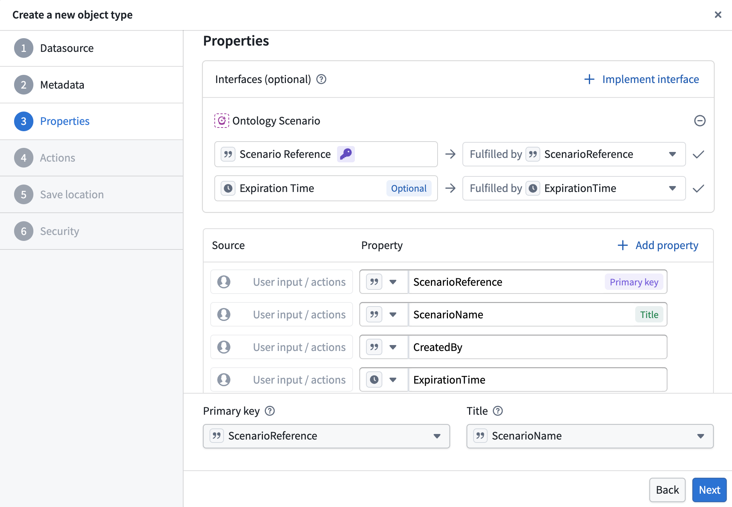Click the help icon next to Primary key
Image resolution: width=732 pixels, height=507 pixels.
270,411
